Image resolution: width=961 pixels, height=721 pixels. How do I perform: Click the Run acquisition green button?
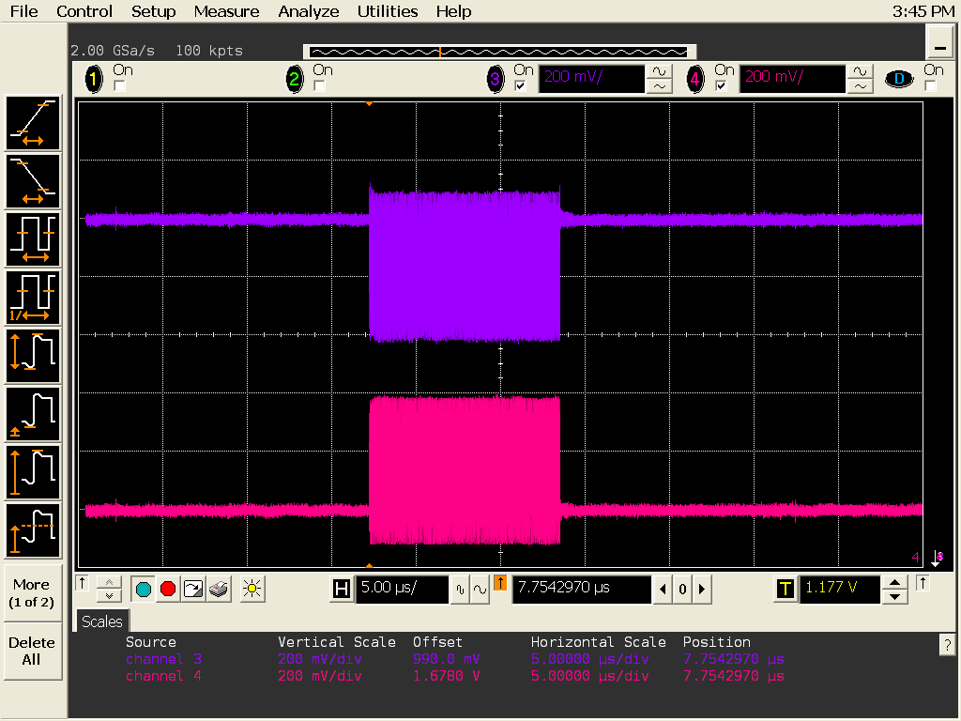point(144,590)
